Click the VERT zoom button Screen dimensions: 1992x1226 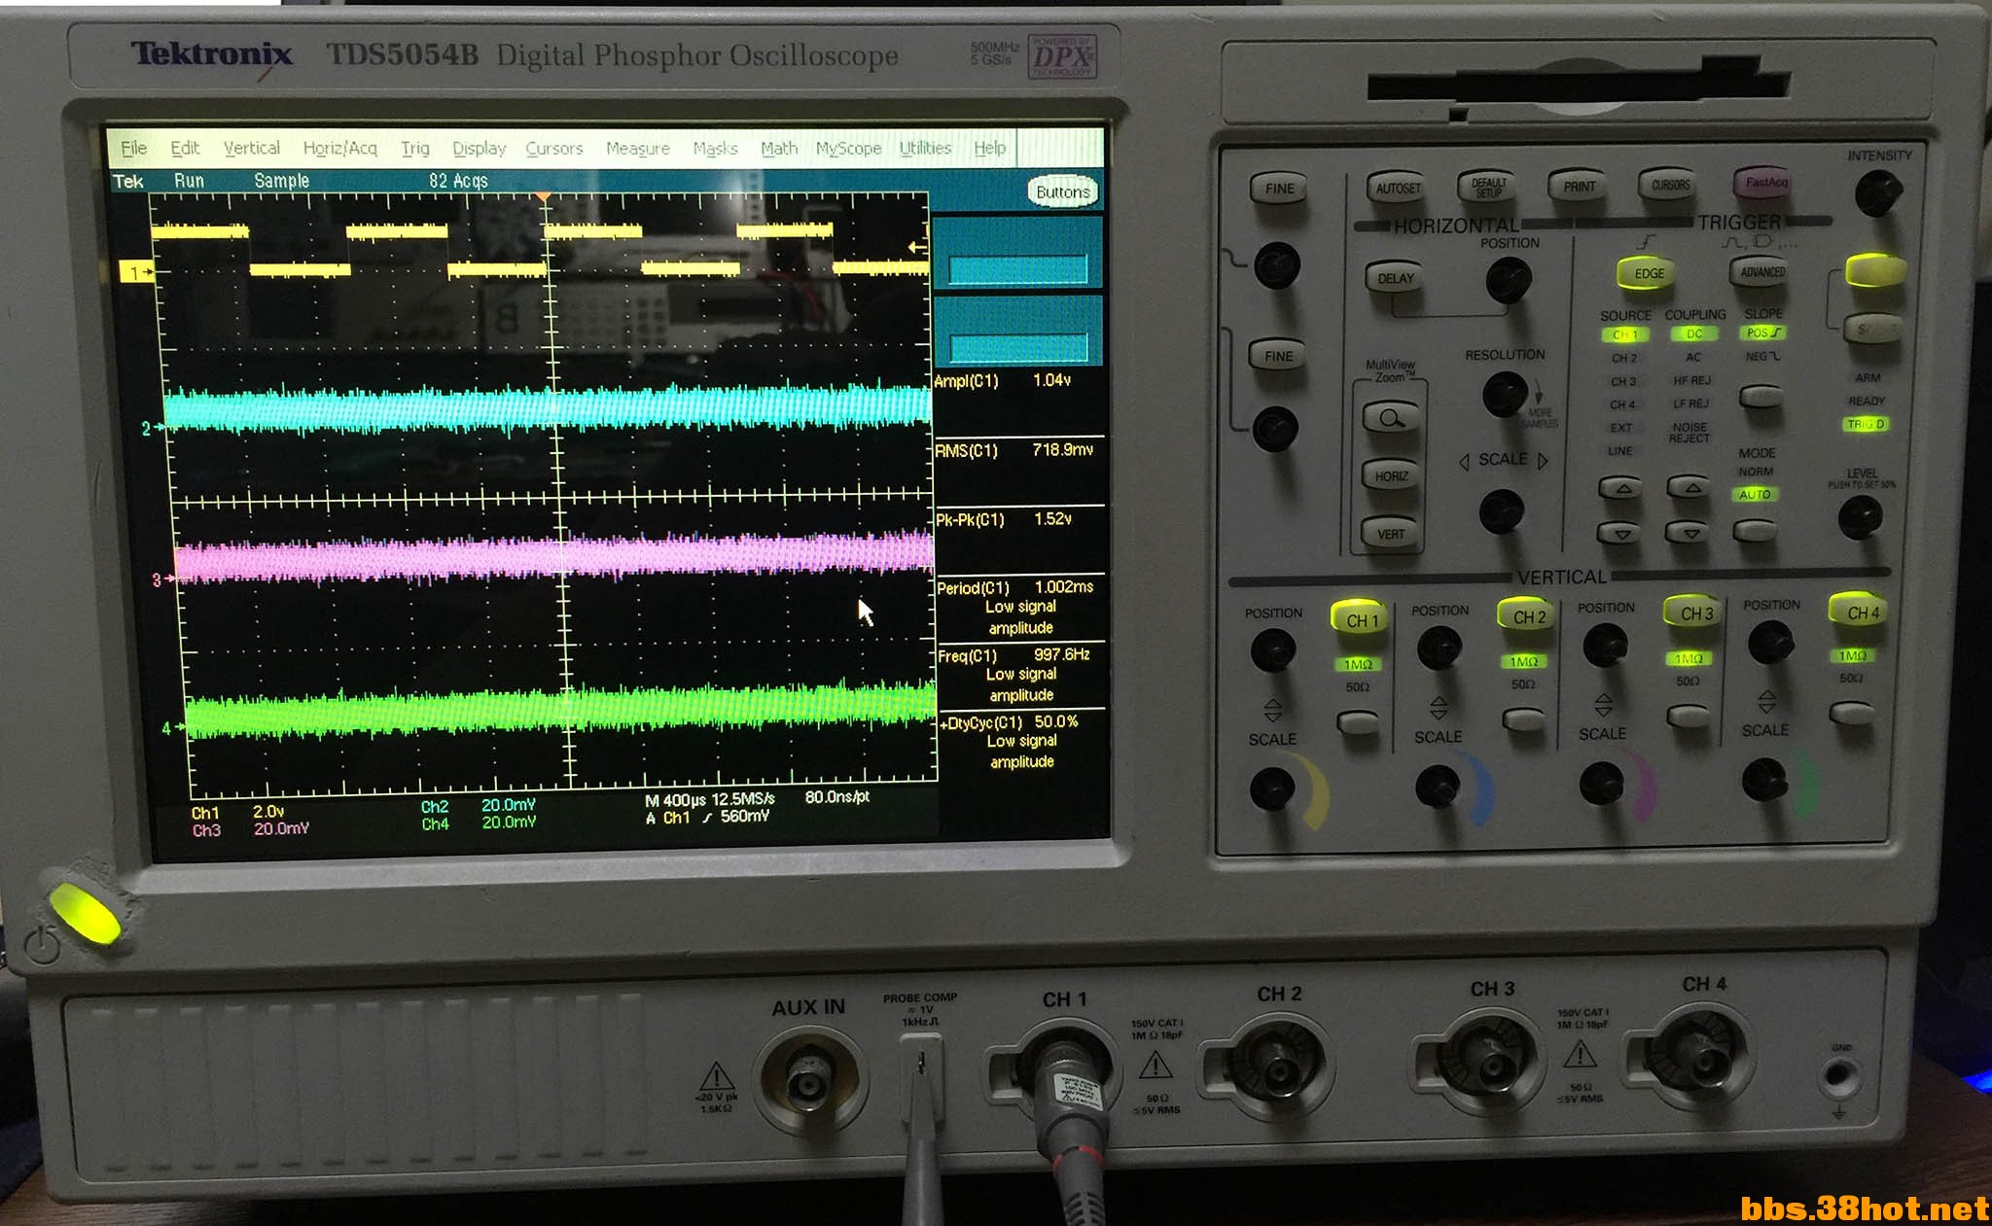tap(1391, 534)
